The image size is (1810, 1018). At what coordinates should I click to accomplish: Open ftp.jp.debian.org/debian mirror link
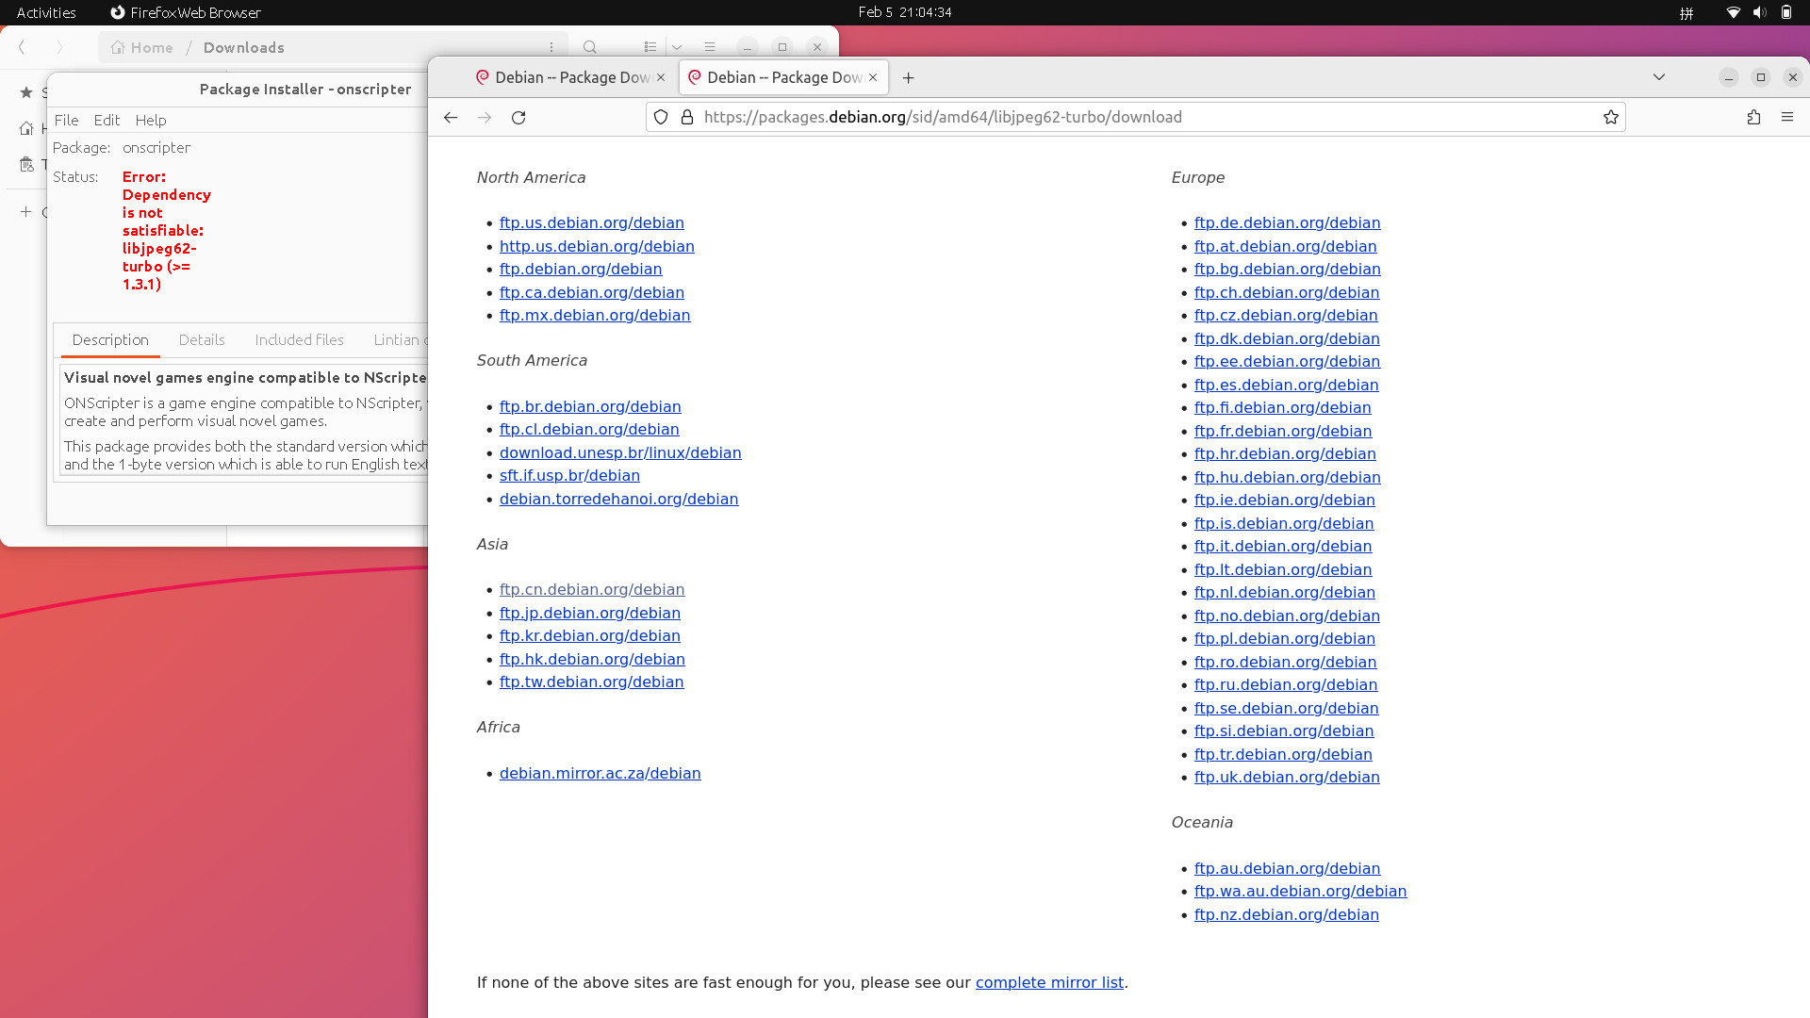(x=590, y=613)
